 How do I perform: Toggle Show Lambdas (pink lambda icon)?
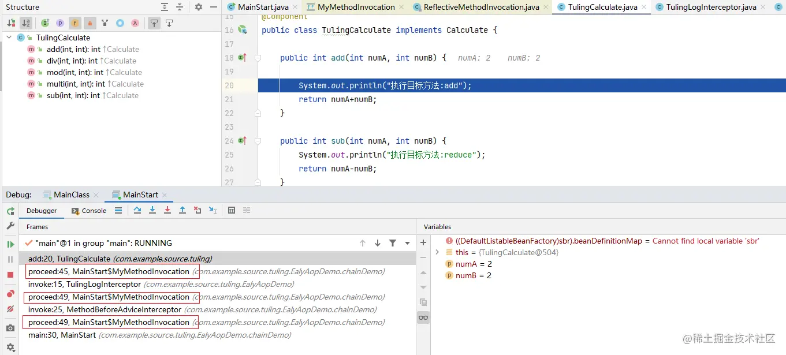point(135,23)
